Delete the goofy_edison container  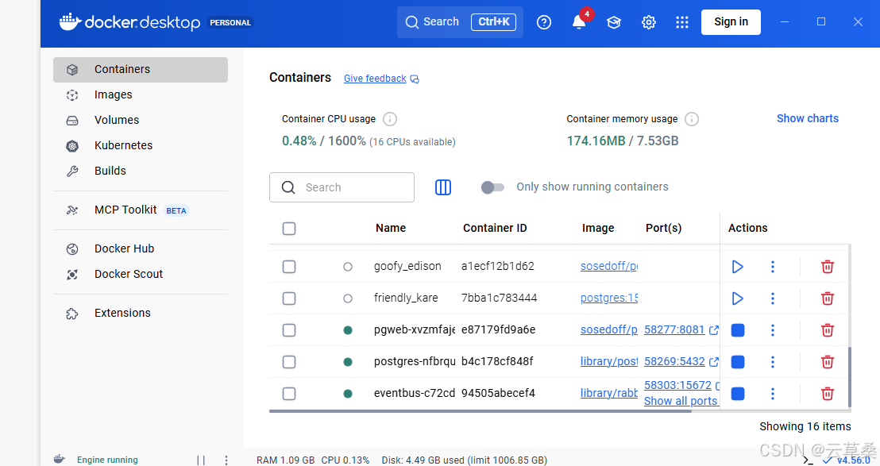click(x=828, y=267)
